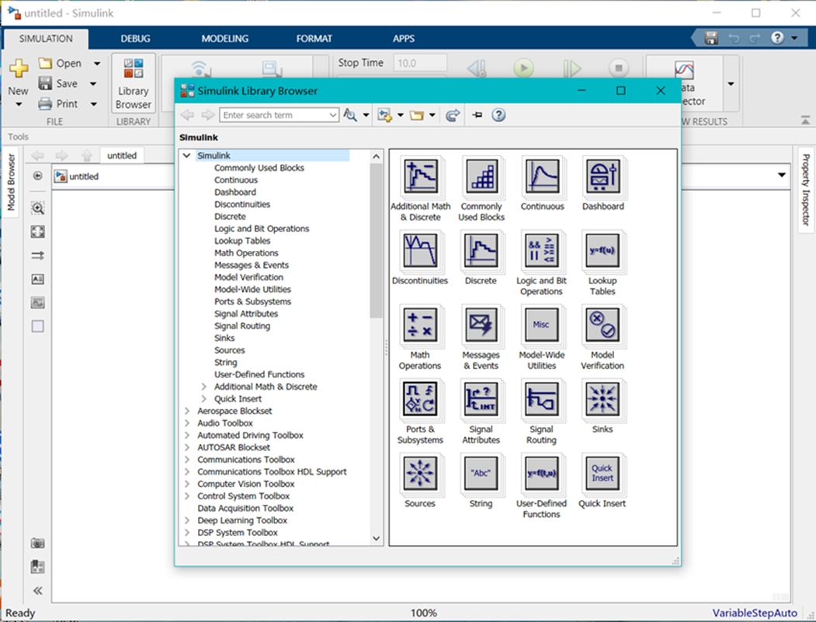Open the Model-Wide Utilities Misc icon

point(542,325)
